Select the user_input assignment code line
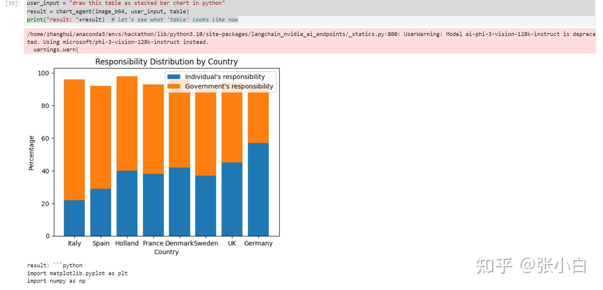The width and height of the screenshot is (603, 290). (126, 3)
